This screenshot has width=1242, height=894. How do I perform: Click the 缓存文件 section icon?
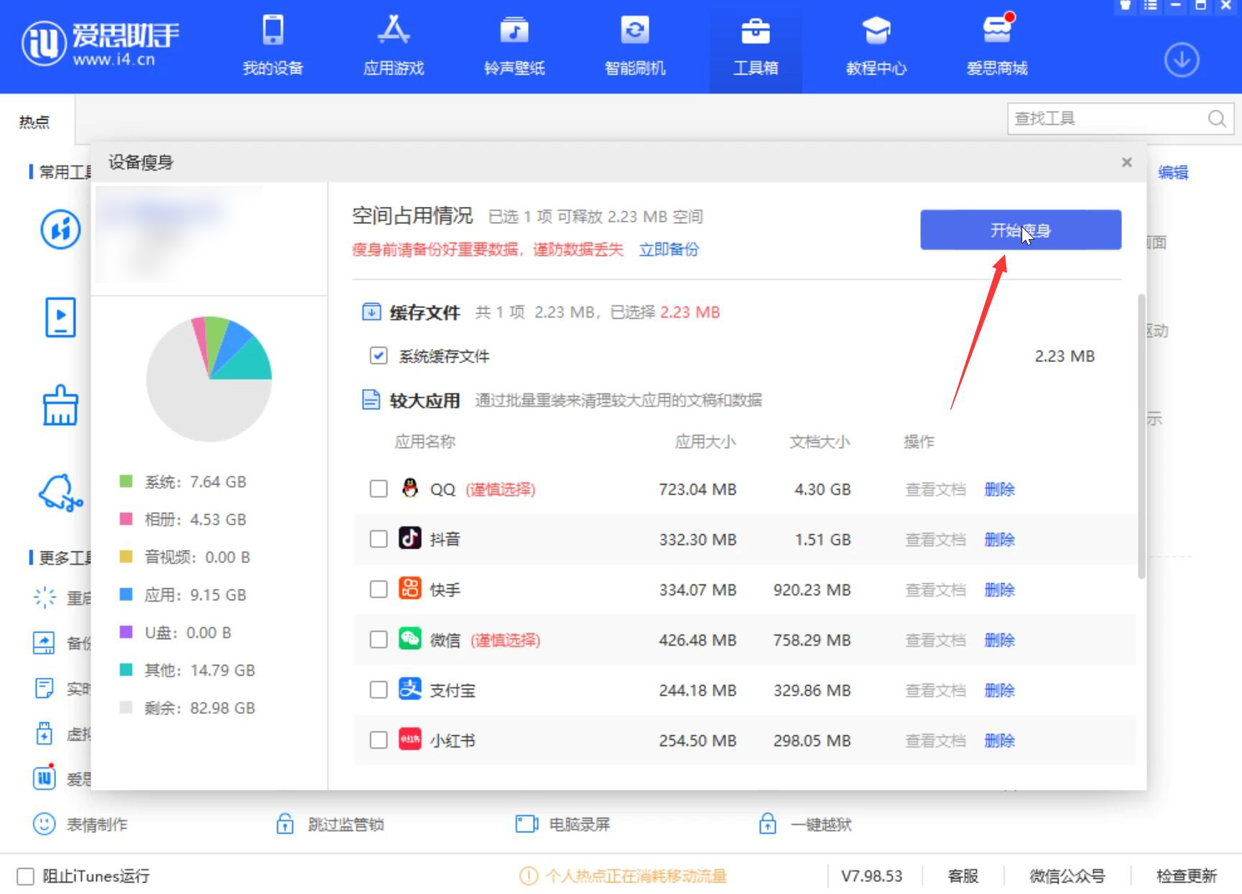point(371,312)
